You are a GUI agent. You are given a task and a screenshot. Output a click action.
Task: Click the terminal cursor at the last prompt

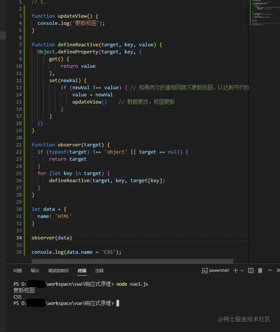tap(118, 303)
